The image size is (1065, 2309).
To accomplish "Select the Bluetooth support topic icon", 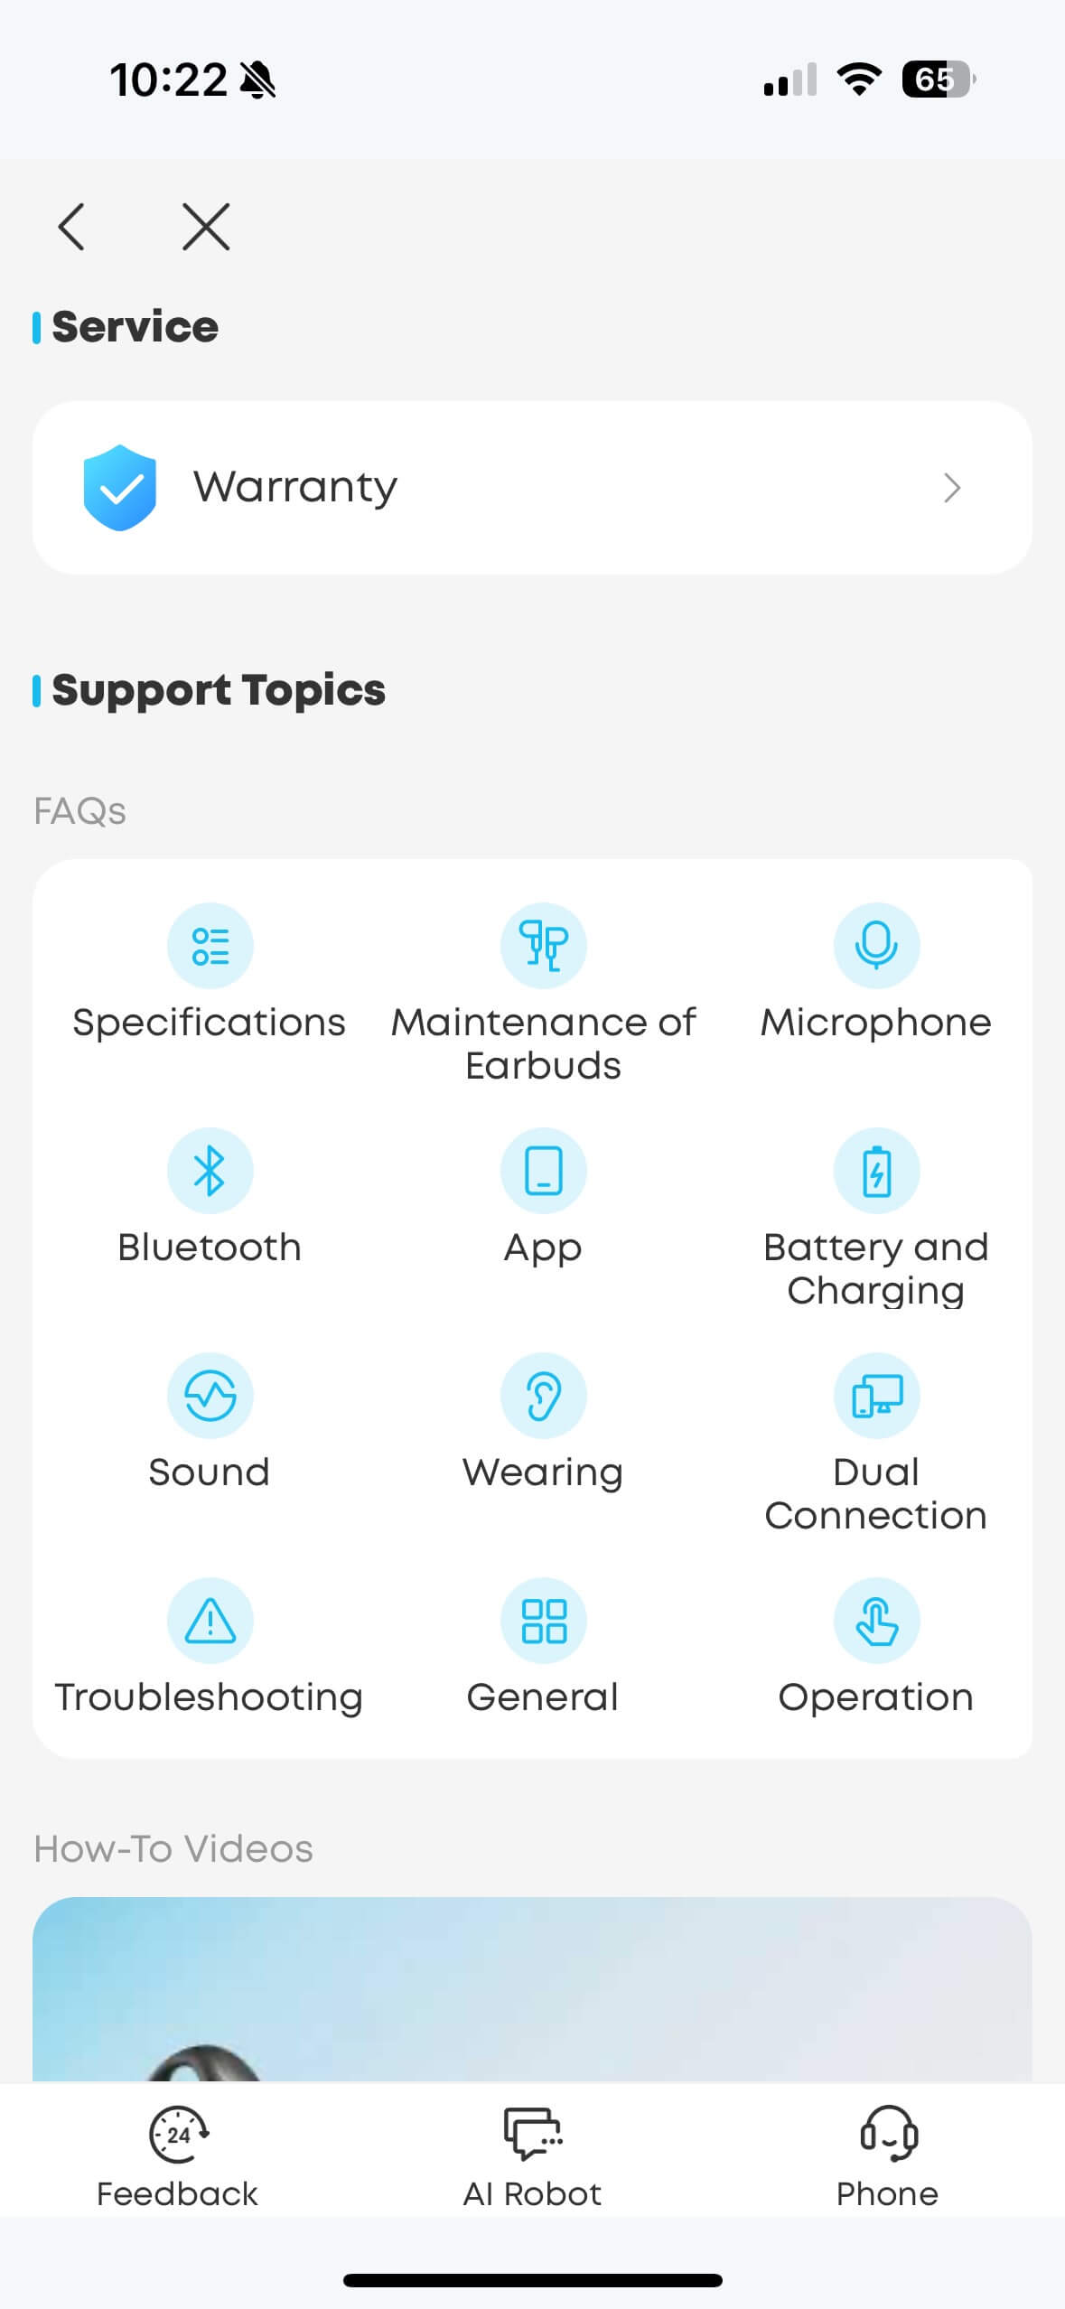I will 210,1171.
